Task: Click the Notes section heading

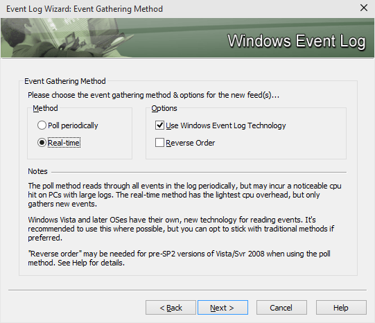Action: pos(37,171)
